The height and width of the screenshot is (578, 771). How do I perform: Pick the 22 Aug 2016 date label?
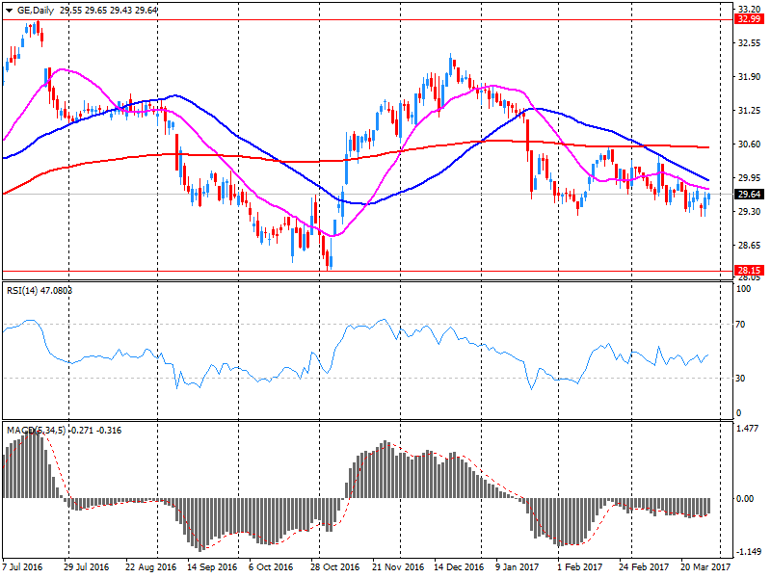point(151,568)
